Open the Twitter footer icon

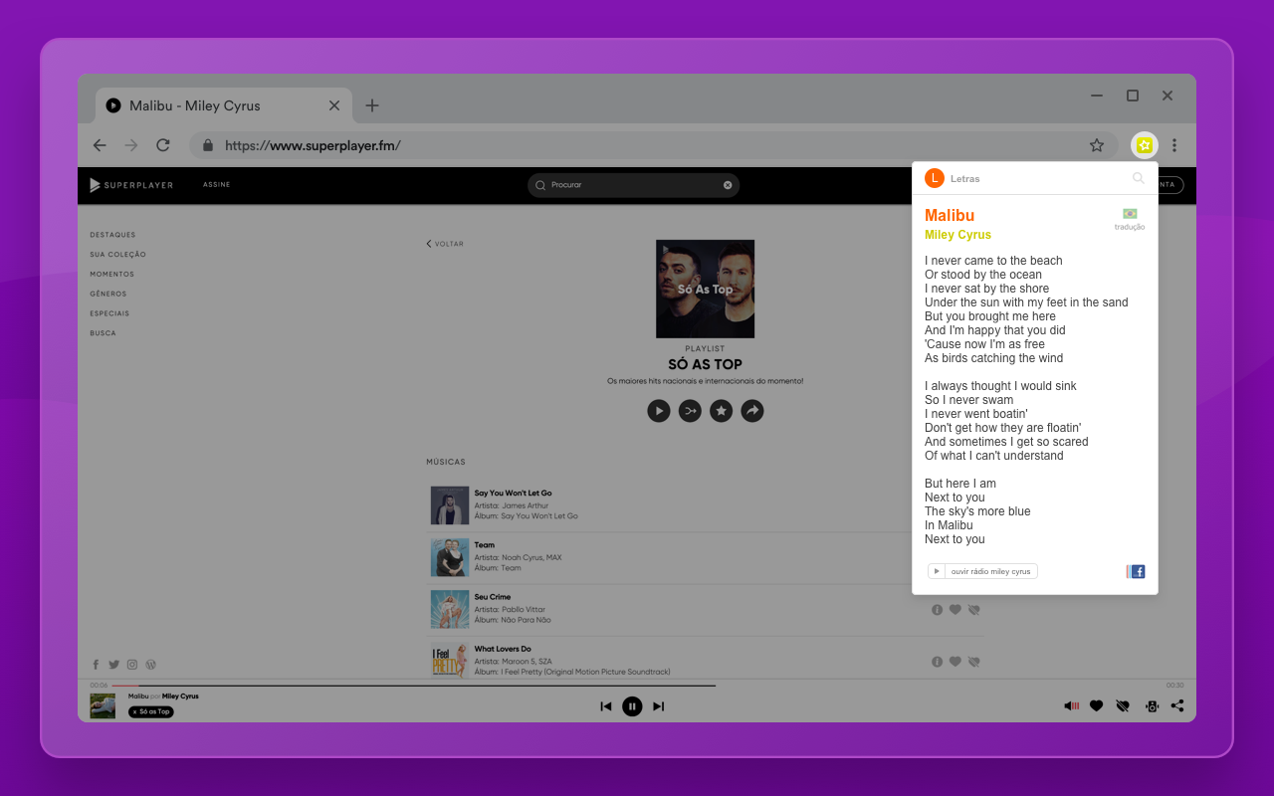[x=113, y=665]
